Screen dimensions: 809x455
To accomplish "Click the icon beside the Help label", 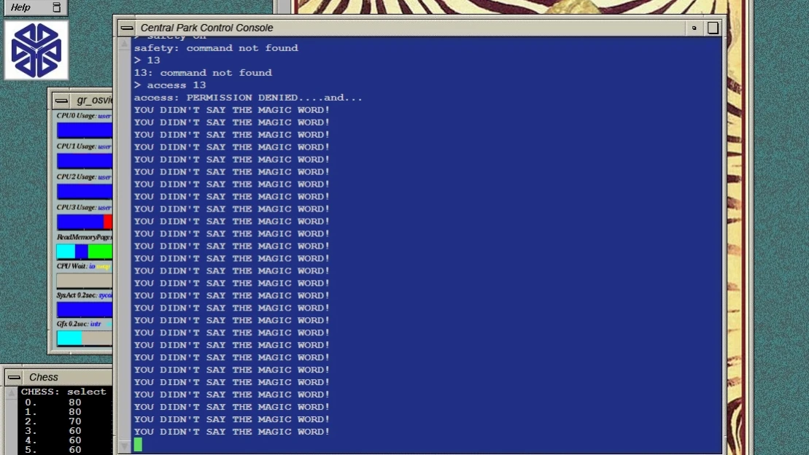I will coord(57,7).
